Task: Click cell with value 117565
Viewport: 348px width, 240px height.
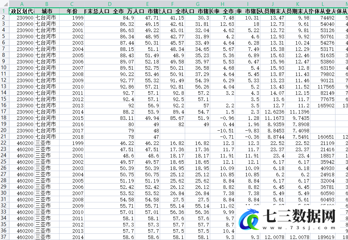Action: (x=323, y=87)
